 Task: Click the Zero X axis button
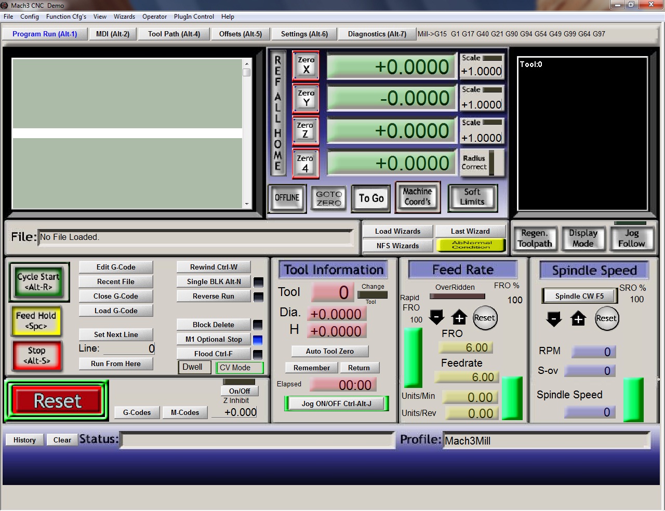[x=305, y=65]
